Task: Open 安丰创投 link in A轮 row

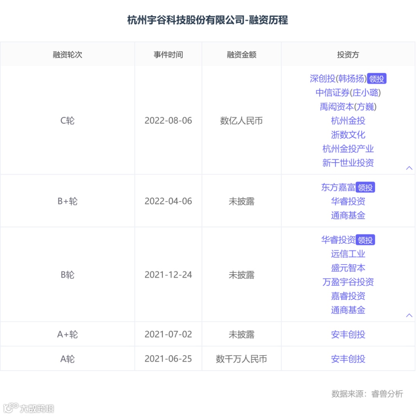Action: (x=348, y=359)
